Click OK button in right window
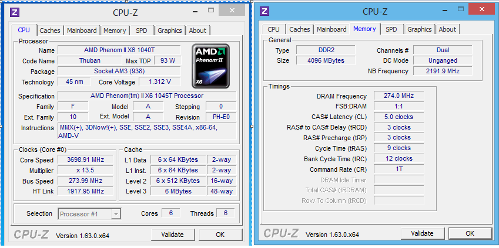 pos(470,233)
